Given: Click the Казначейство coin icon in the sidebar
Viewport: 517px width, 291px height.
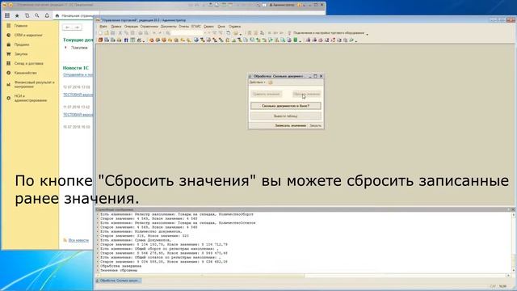Looking at the screenshot, I should tap(9, 73).
